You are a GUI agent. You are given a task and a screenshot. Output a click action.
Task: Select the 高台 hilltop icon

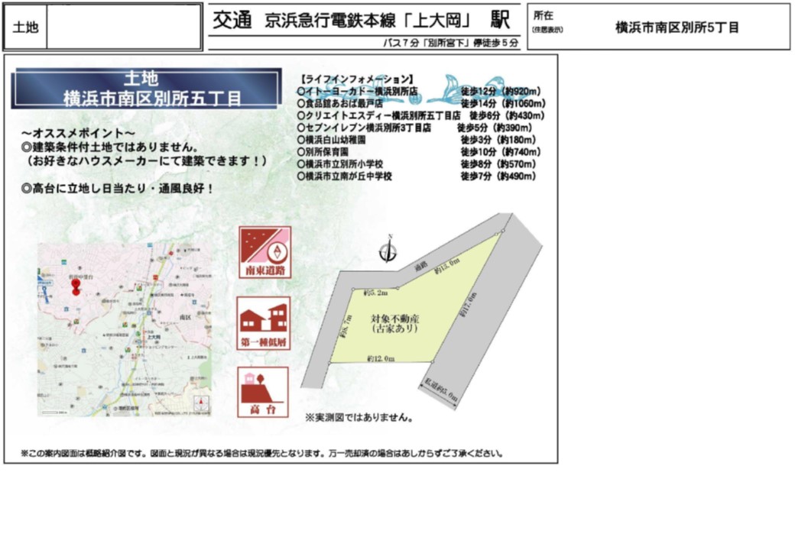[x=263, y=391]
